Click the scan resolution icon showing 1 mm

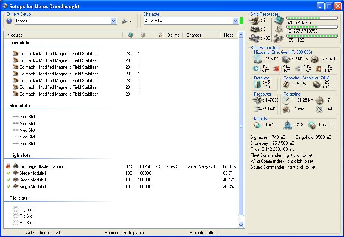(x=286, y=109)
